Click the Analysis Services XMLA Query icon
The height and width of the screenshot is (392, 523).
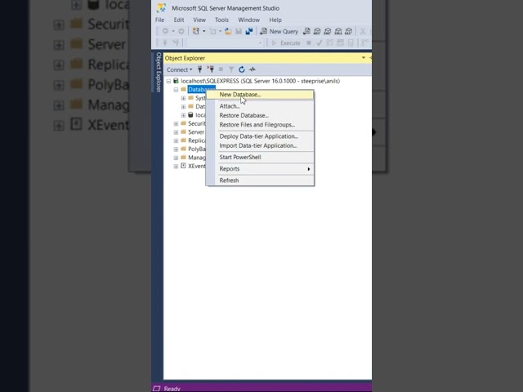point(338,31)
